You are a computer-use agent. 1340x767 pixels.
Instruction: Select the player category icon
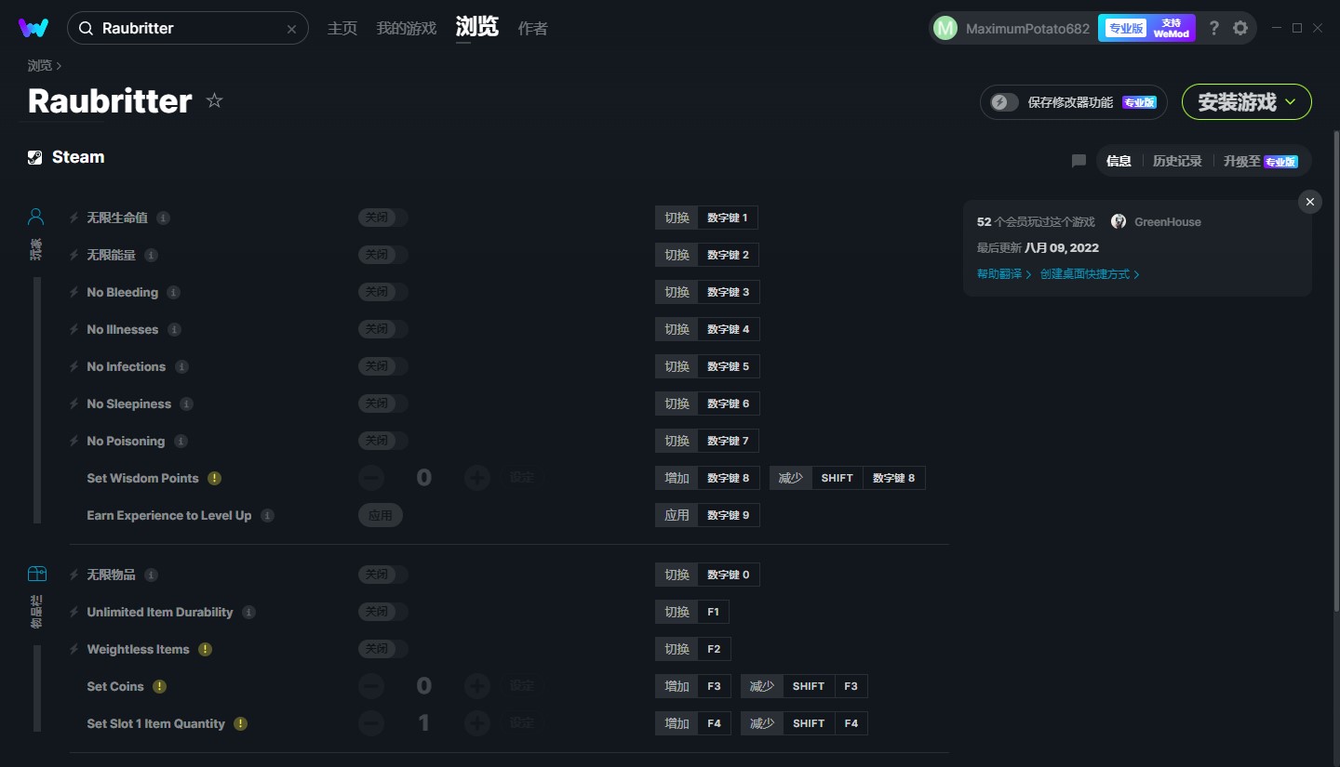pyautogui.click(x=35, y=217)
